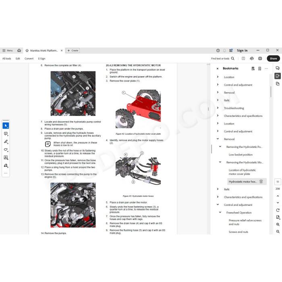
Task: Select the Sign/stamp tool
Action: (x=6, y=166)
